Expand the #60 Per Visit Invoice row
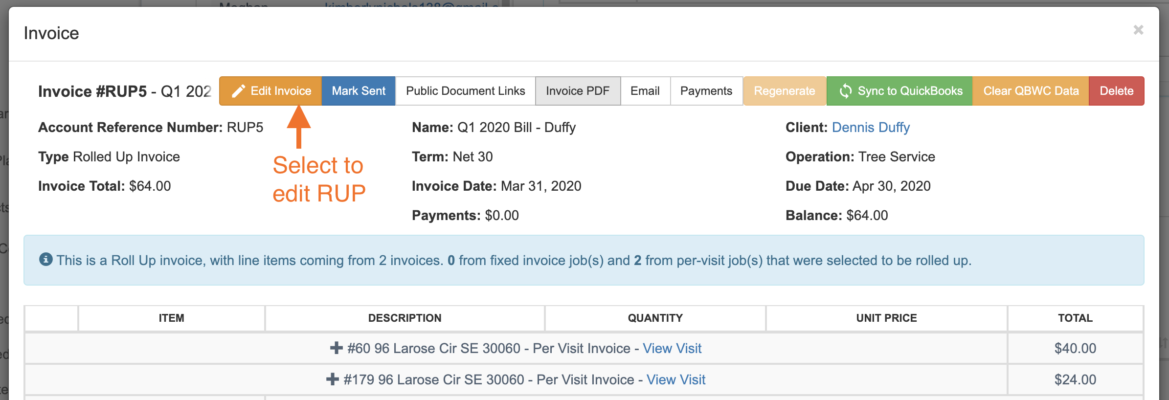This screenshot has height=400, width=1169. [336, 348]
